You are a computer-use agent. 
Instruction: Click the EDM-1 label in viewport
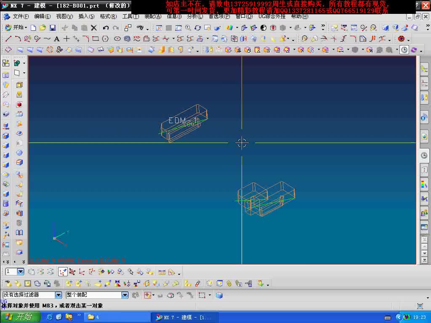[183, 120]
